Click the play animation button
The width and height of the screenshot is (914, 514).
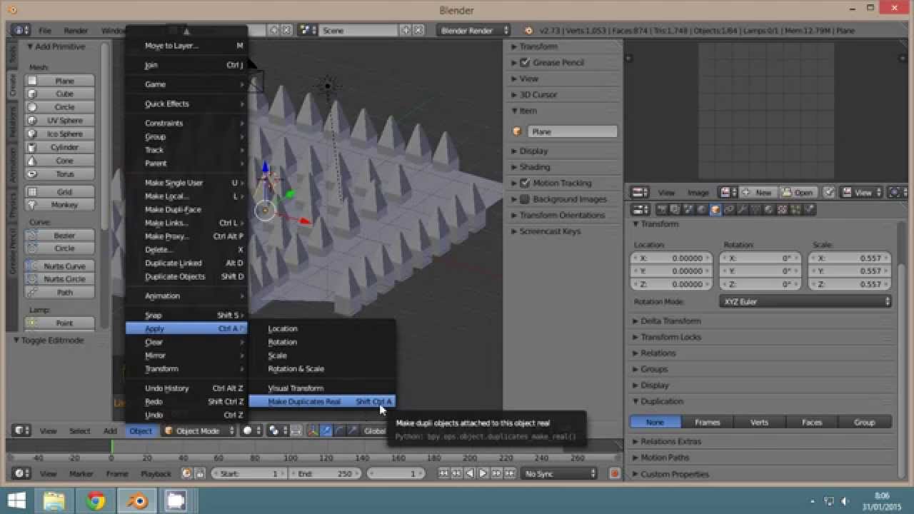pos(483,473)
